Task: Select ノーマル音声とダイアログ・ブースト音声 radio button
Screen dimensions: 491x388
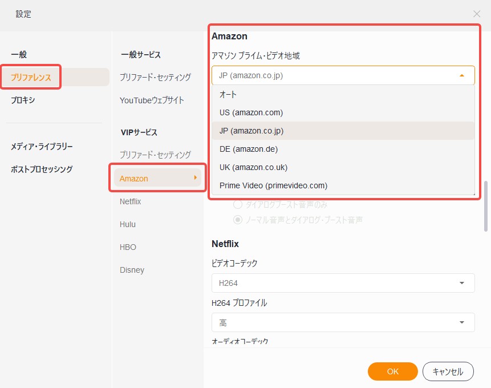Action: click(x=238, y=220)
